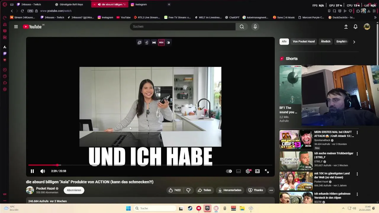
Task: Pop out video with player overlay icon
Action: pos(139,43)
